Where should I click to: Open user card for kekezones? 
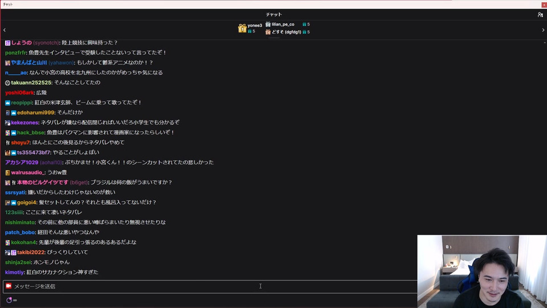pyautogui.click(x=25, y=123)
